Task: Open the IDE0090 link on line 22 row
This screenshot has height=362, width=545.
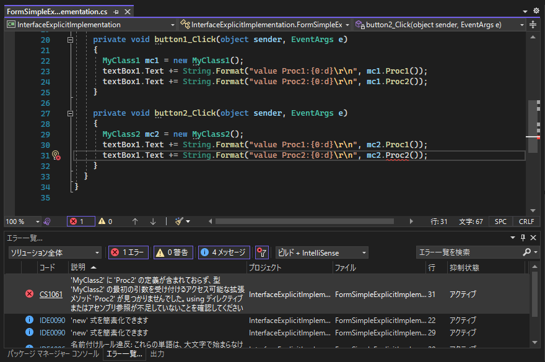Action: [x=53, y=321]
